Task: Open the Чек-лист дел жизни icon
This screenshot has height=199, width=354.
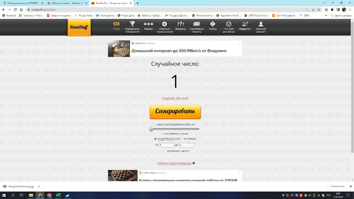Action: click(x=228, y=26)
